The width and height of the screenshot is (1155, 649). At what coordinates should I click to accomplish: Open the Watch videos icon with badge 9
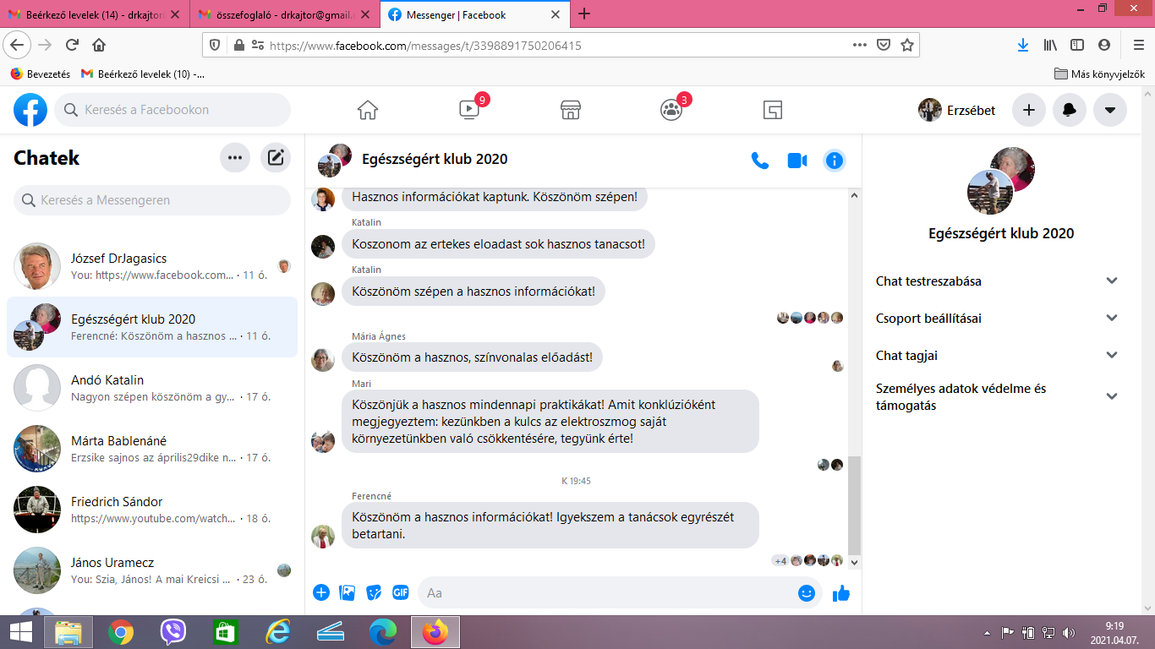pyautogui.click(x=469, y=110)
